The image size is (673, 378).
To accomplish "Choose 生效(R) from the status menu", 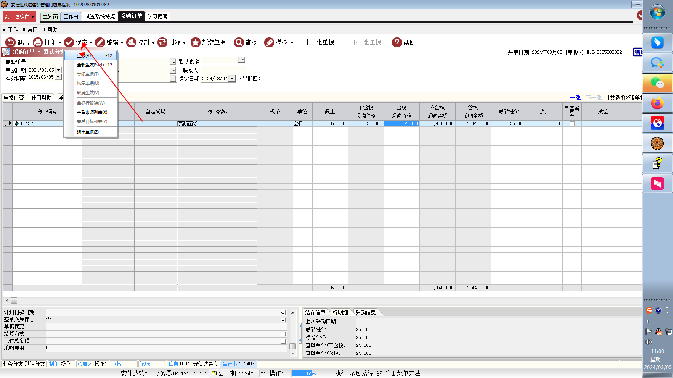I will point(91,55).
